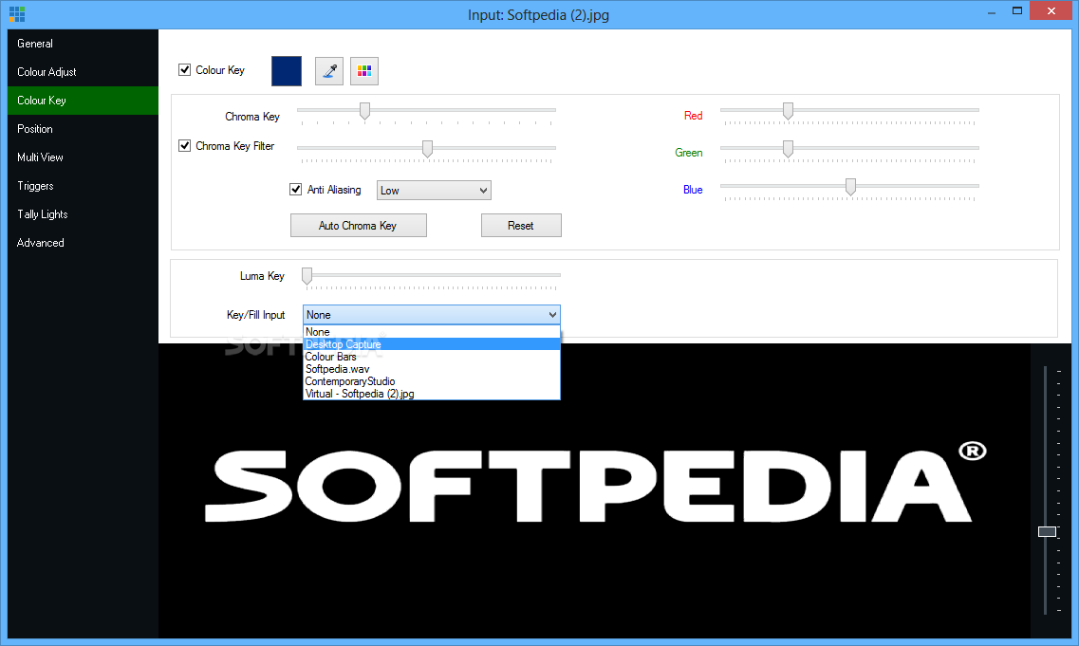Click the Auto Chroma Key button

pyautogui.click(x=359, y=226)
